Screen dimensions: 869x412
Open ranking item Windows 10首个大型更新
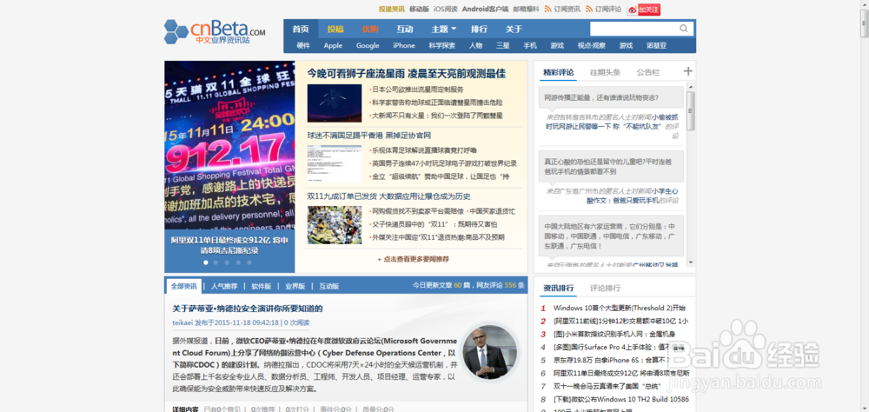click(x=619, y=308)
